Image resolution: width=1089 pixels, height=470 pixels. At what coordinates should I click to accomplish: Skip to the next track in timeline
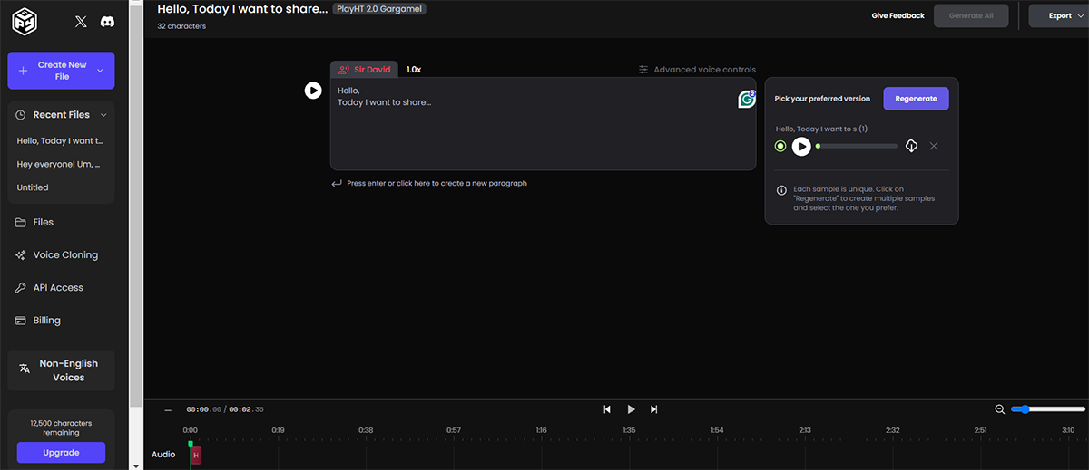[x=653, y=409]
